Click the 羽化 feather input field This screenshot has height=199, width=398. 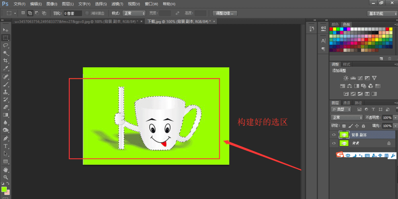click(73, 13)
